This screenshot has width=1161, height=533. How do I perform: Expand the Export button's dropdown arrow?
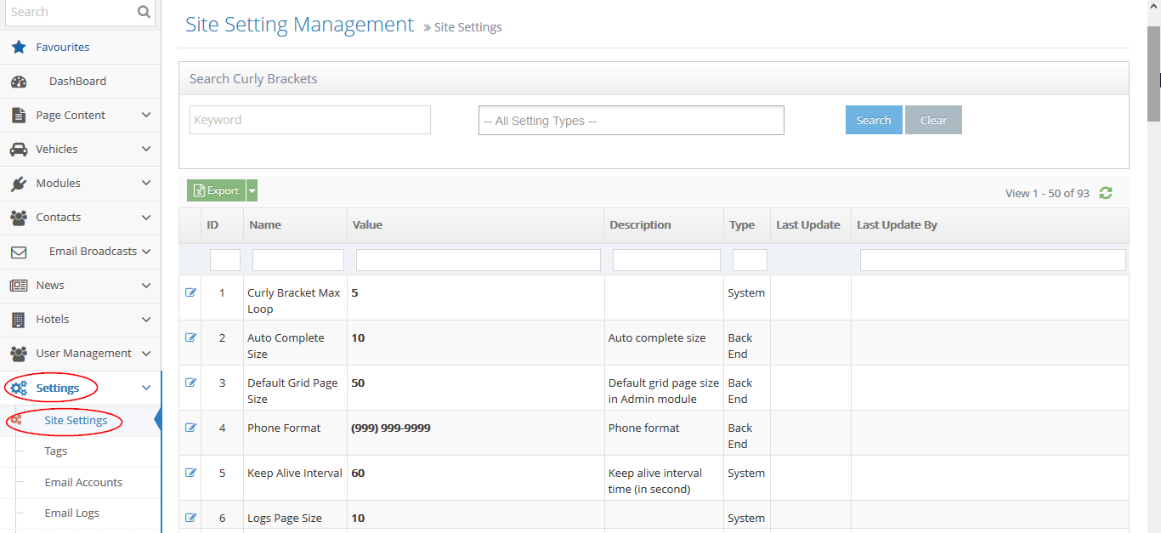(250, 190)
